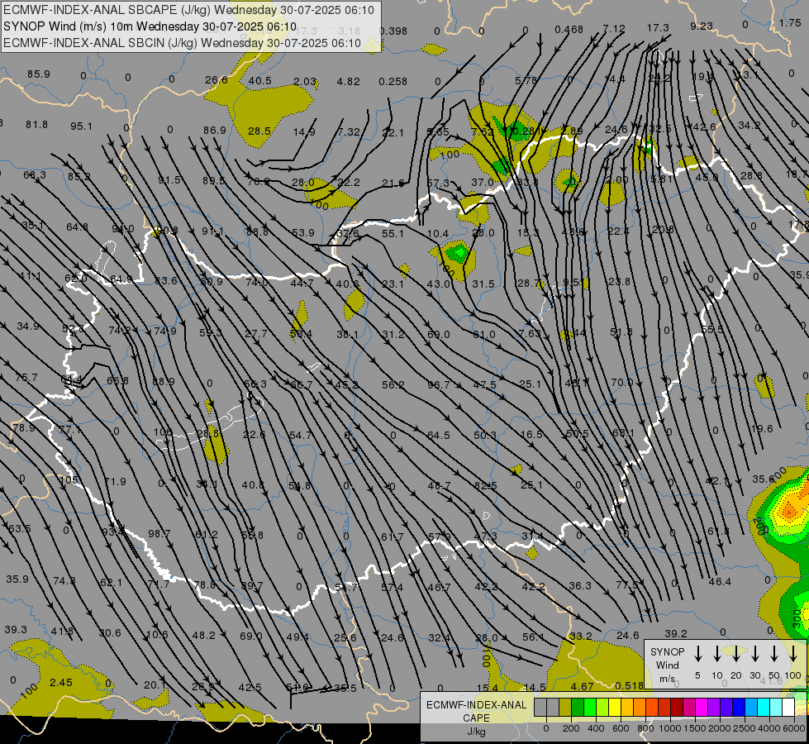Viewport: 809px width, 744px height.
Task: Click the 19.6 value on map
Action: point(762,428)
